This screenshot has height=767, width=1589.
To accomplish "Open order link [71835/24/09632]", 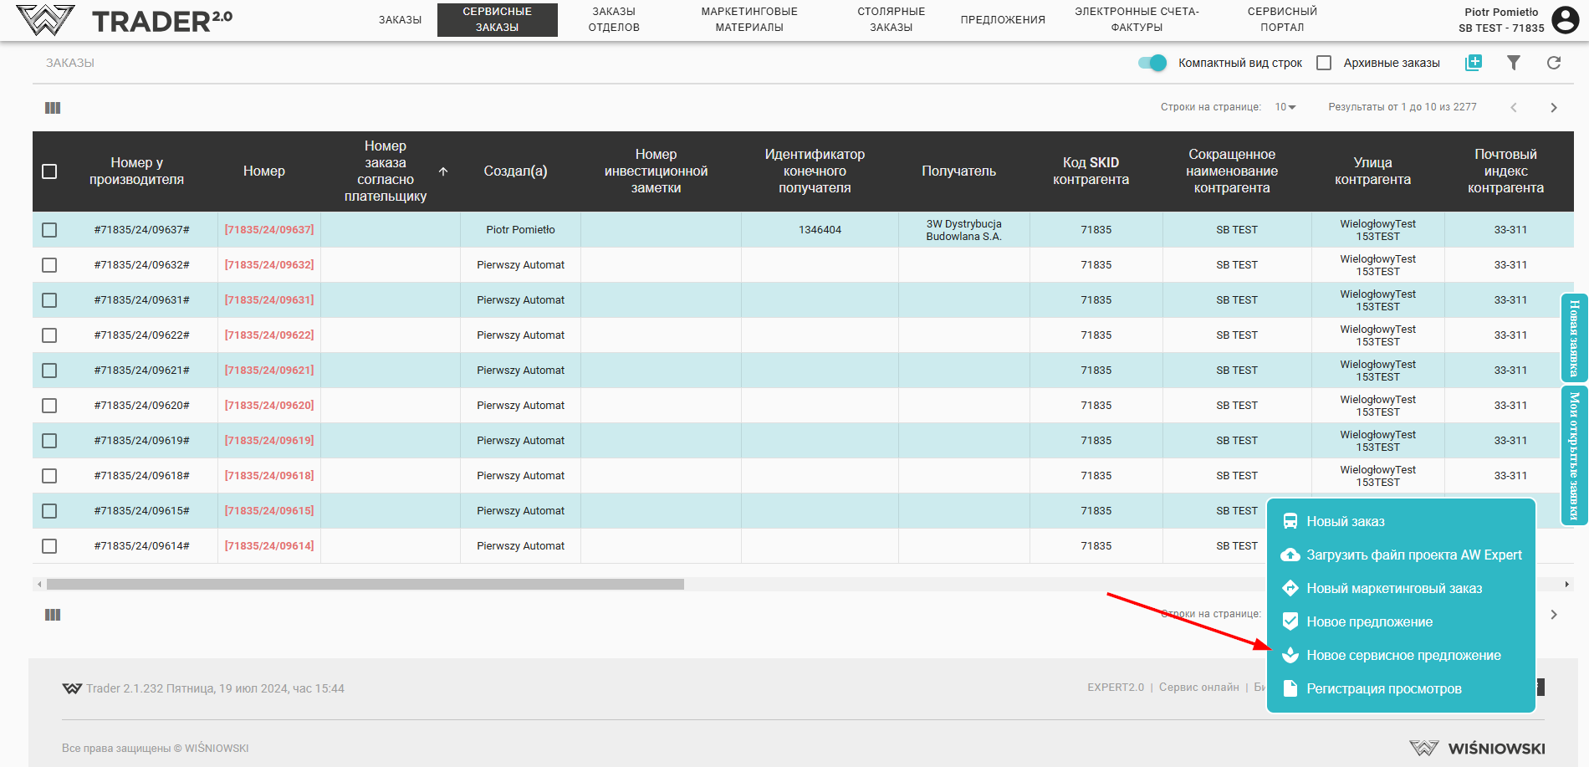I will [268, 265].
